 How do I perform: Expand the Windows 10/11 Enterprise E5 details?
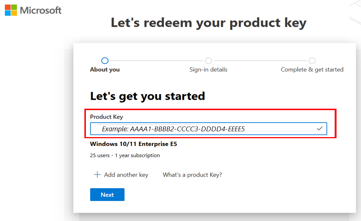[133, 144]
